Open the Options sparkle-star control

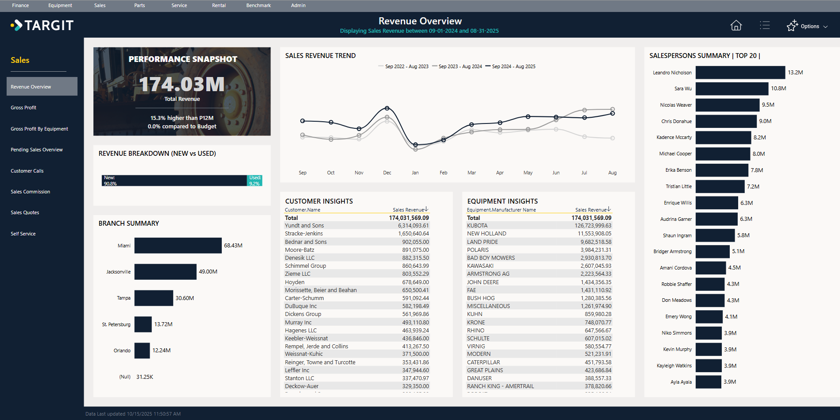(x=792, y=25)
